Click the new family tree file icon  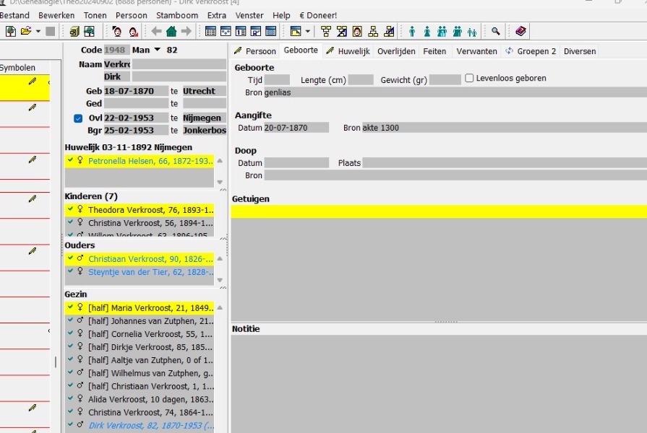pos(10,31)
